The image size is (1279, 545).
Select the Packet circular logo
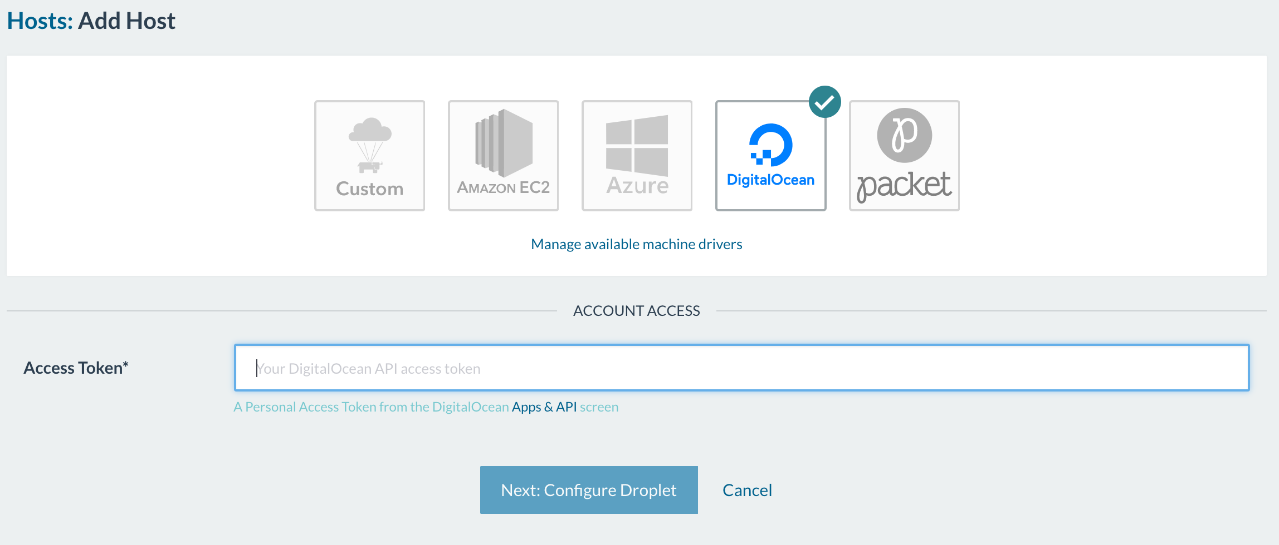coord(904,135)
